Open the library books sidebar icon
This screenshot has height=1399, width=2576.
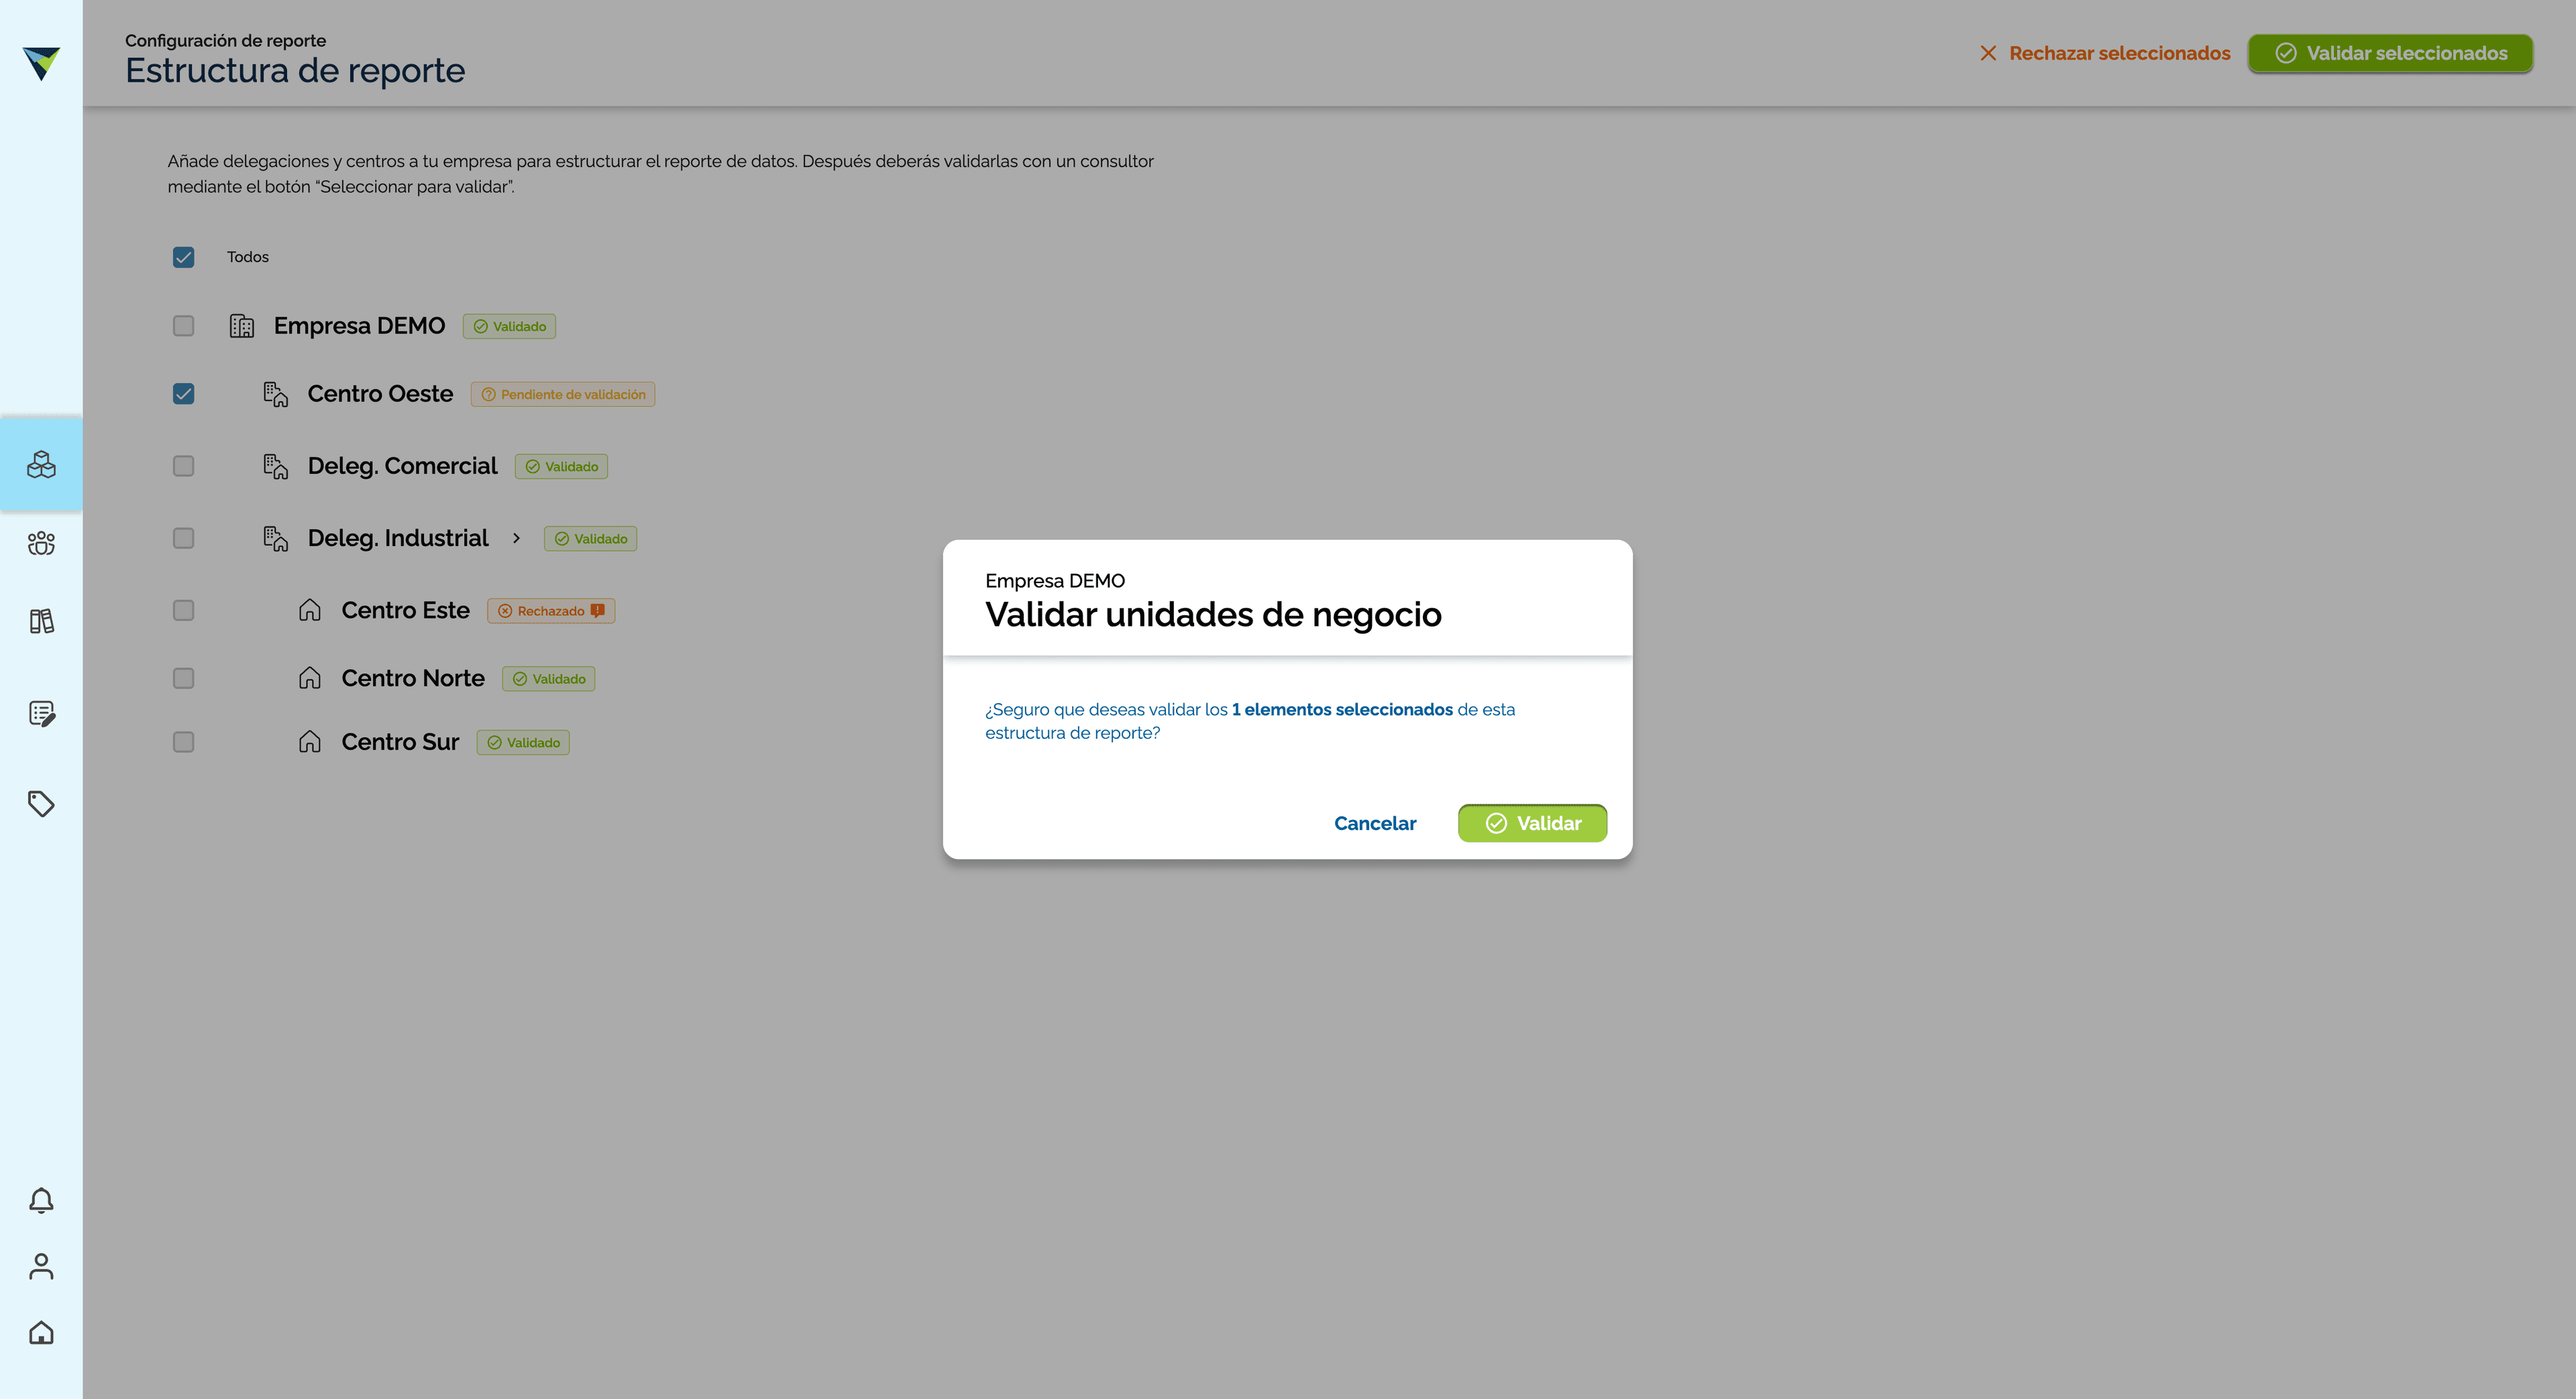coord(41,621)
